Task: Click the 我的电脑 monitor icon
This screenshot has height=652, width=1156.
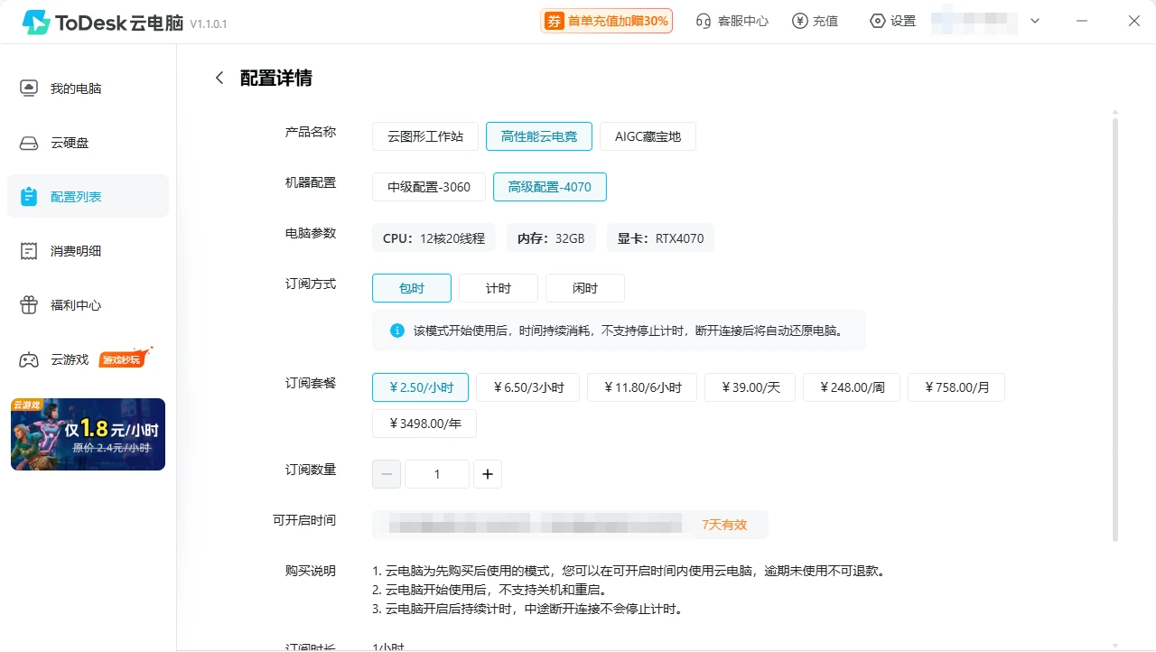Action: point(29,88)
